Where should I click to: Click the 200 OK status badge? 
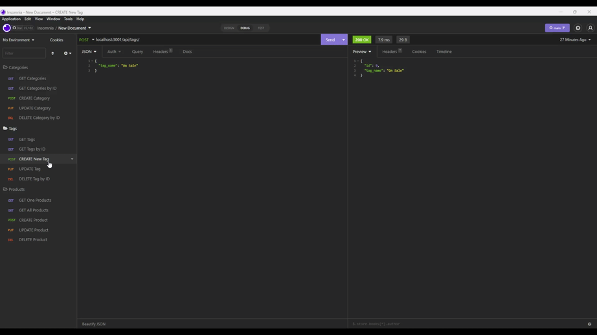pos(362,39)
